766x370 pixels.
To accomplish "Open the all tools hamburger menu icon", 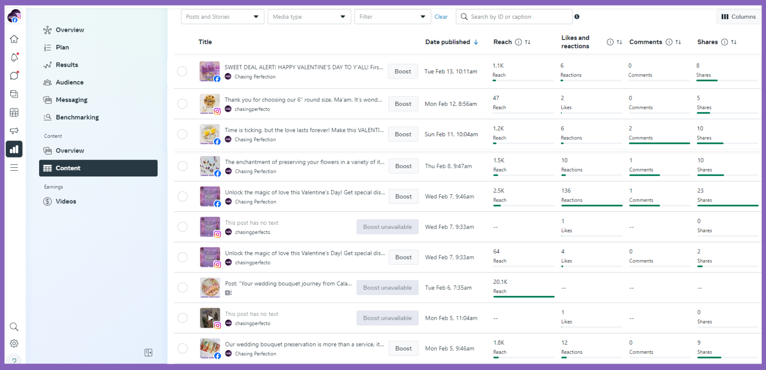I will point(14,168).
